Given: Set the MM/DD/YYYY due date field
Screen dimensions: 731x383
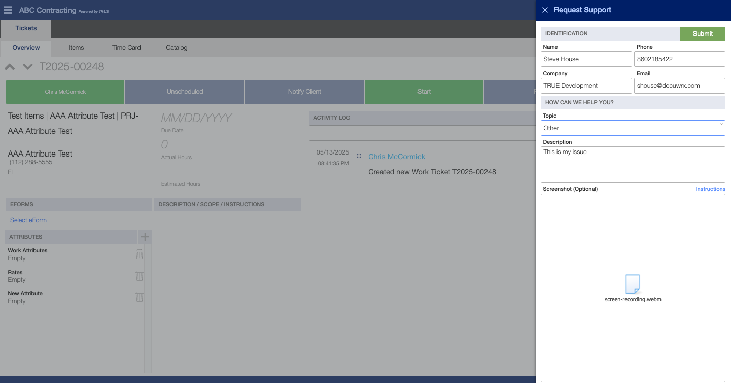Looking at the screenshot, I should [196, 118].
